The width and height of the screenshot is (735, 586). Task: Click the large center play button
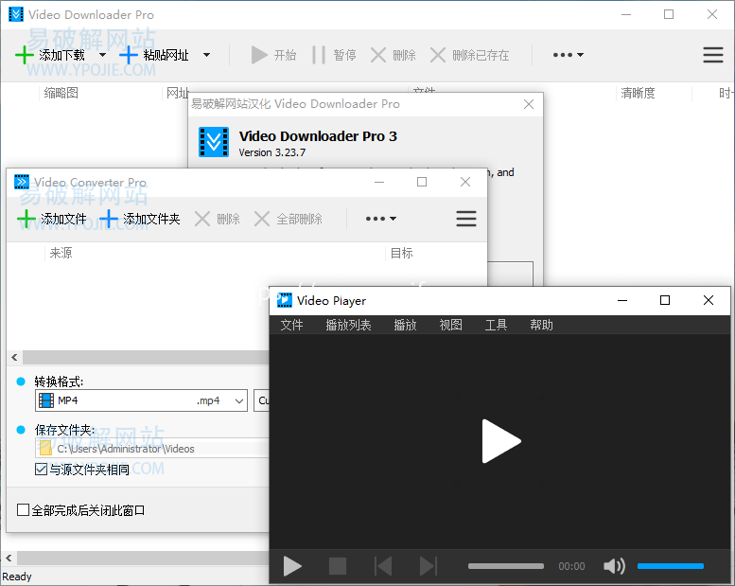(500, 441)
